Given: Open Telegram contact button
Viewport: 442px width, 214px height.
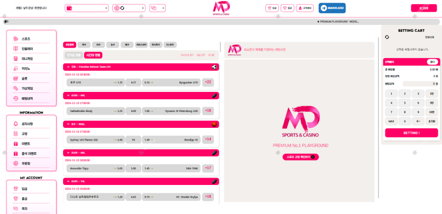Looking at the screenshot, I should pyautogui.click(x=332, y=8).
